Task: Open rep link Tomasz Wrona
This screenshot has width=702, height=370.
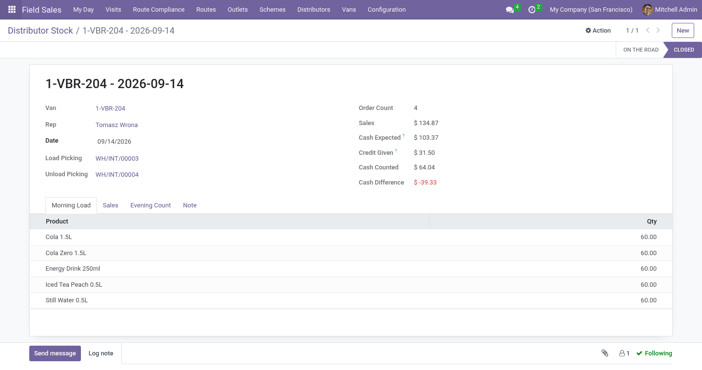Action: click(117, 125)
